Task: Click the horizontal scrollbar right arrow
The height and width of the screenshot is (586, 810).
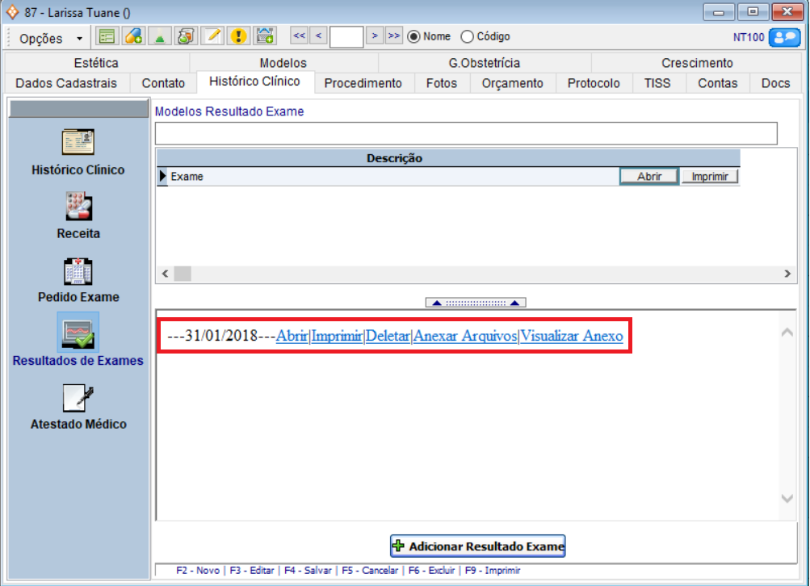Action: 788,274
